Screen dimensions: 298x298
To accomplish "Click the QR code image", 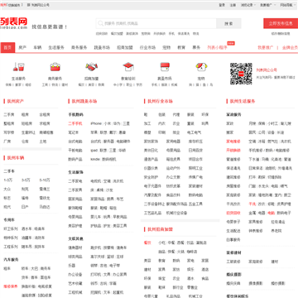I will [x=241, y=74].
